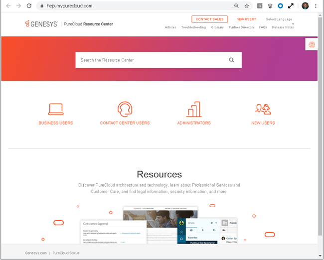Click the vertical page scrollbar thumb
The height and width of the screenshot is (260, 324).
tap(320, 126)
